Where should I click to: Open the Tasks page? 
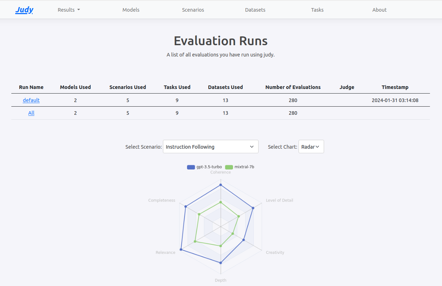coord(317,10)
